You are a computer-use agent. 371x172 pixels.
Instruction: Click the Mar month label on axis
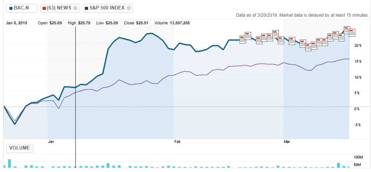287,142
